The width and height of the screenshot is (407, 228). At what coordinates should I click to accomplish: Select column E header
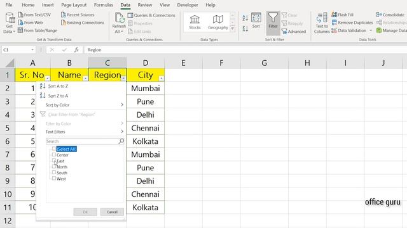click(x=183, y=63)
